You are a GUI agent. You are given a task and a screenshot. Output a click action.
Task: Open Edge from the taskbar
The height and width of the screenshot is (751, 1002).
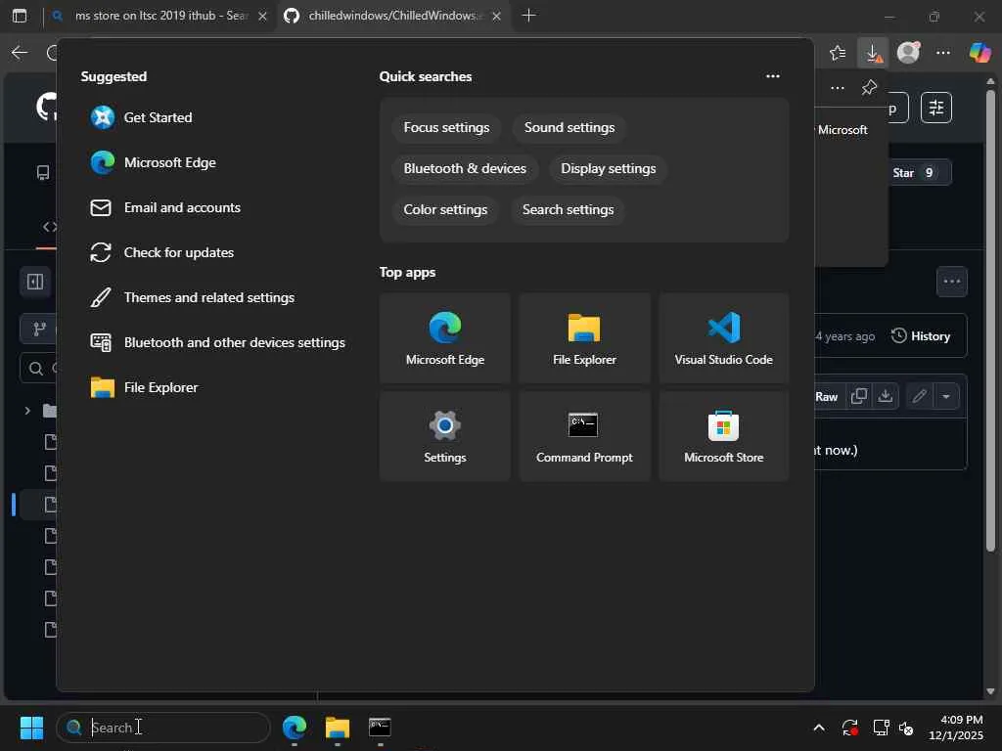click(x=295, y=728)
